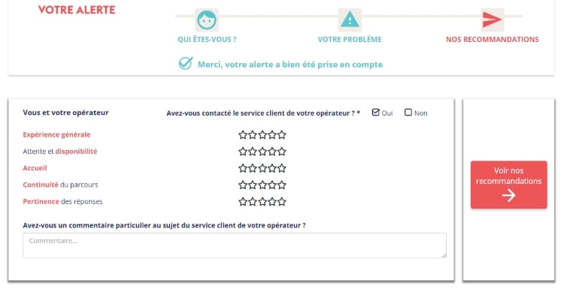
Task: Click the Expérience générale label
Action: 56,134
